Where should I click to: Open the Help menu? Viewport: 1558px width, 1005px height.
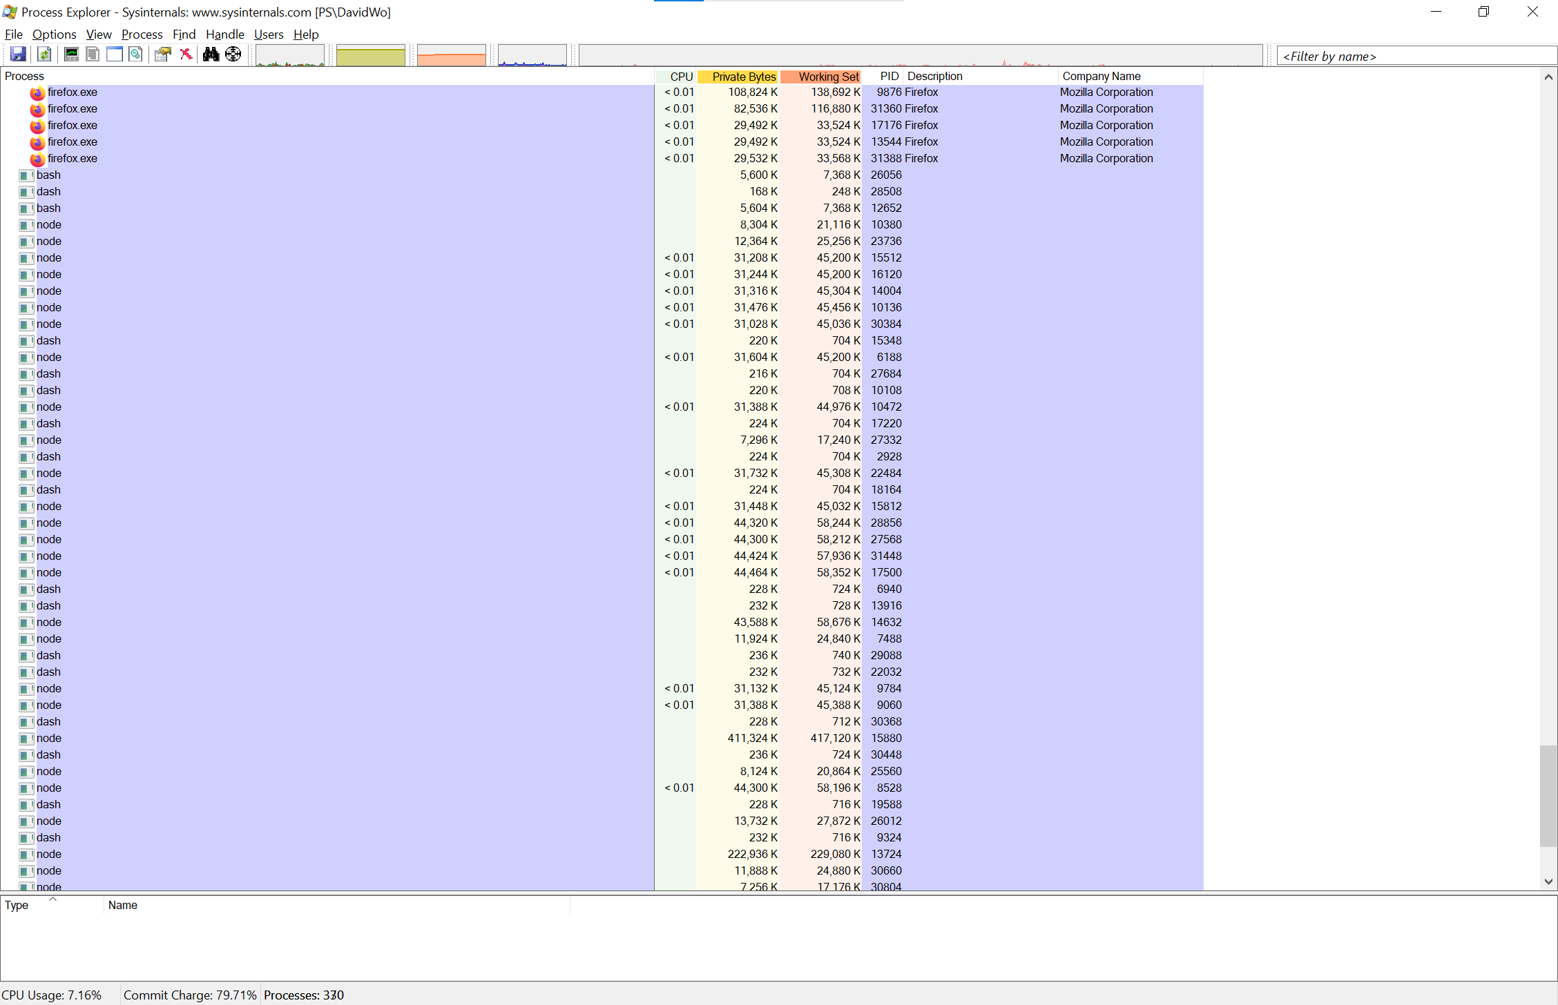[306, 35]
